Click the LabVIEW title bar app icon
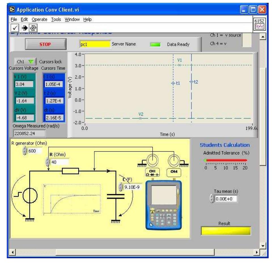The image size is (272, 267). pos(12,10)
